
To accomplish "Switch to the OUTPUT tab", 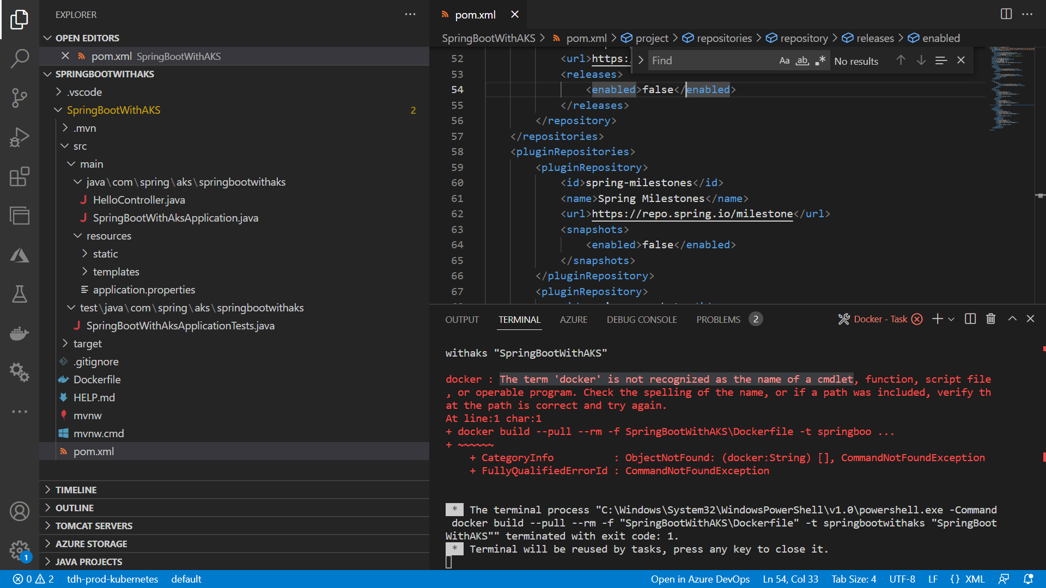I will 462,320.
